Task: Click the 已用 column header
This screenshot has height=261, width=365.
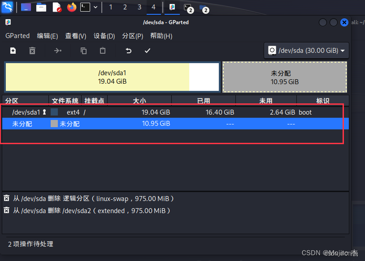Action: pyautogui.click(x=204, y=101)
